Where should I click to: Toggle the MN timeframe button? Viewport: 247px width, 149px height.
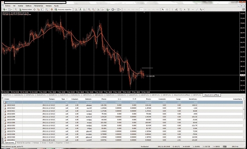click(157, 9)
